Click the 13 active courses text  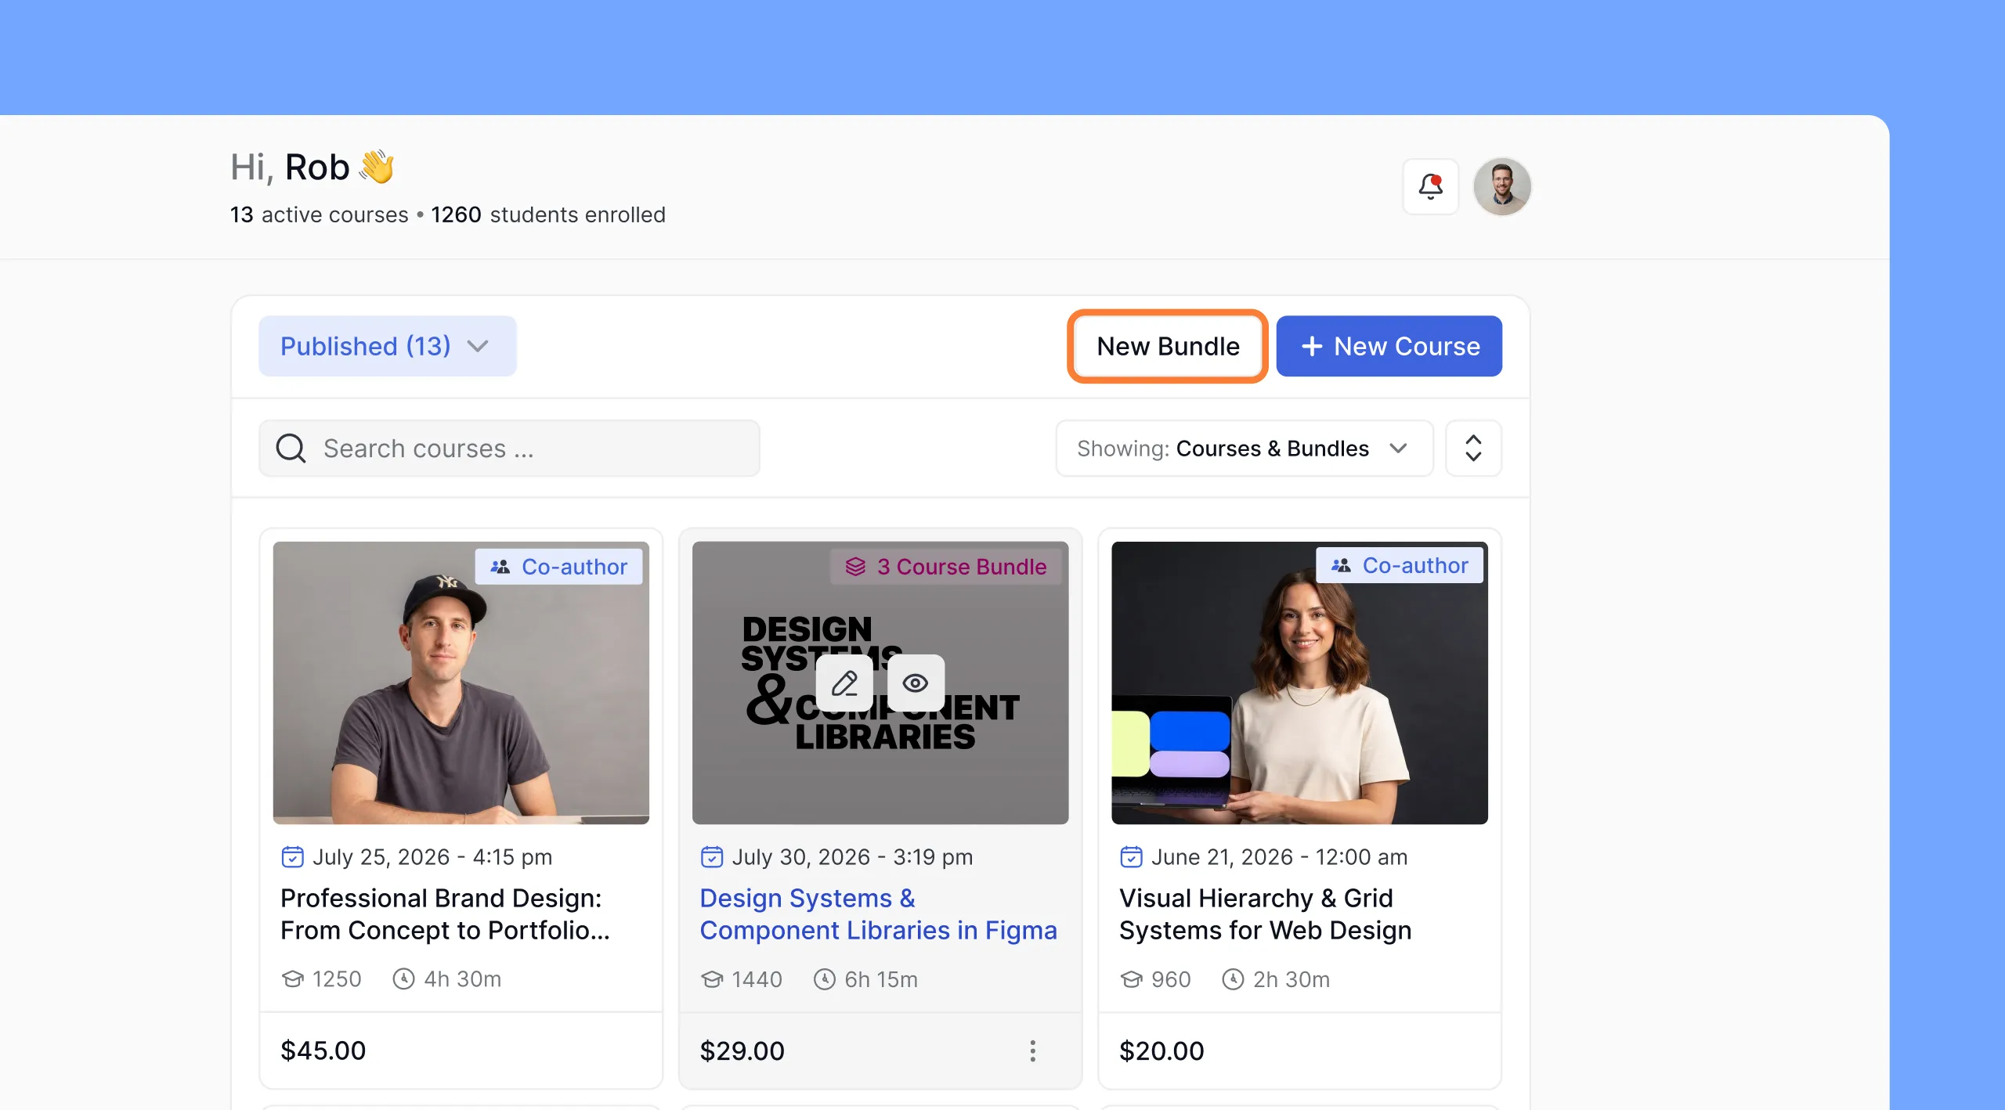coord(320,214)
